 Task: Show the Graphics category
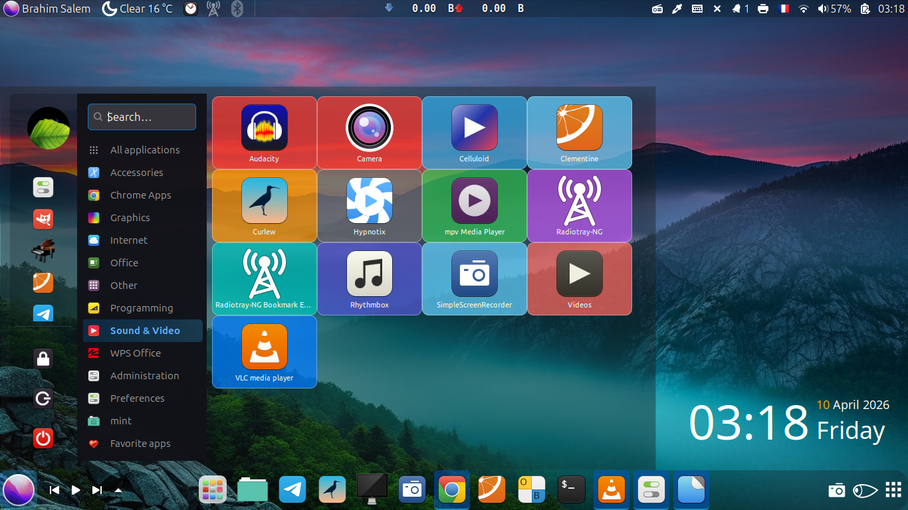[143, 218]
